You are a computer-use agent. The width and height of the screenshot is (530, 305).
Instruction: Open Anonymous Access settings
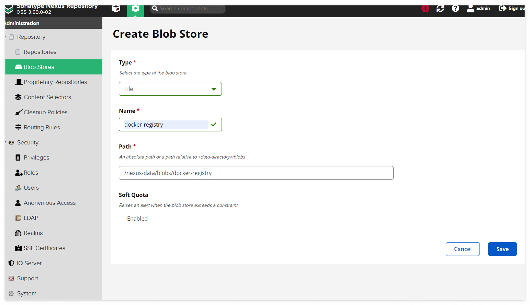(x=50, y=203)
